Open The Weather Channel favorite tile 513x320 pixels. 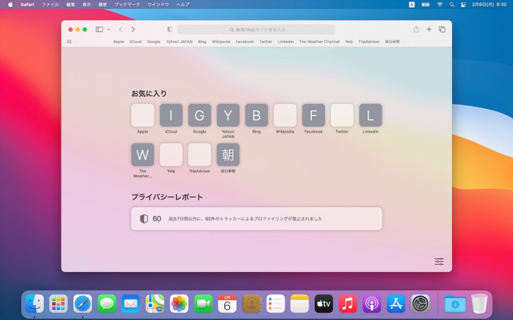(143, 155)
